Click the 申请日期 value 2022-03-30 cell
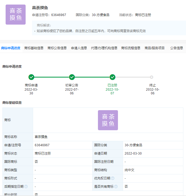Image resolution: width=186 pixels, height=196 pixels. pyautogui.click(x=153, y=153)
